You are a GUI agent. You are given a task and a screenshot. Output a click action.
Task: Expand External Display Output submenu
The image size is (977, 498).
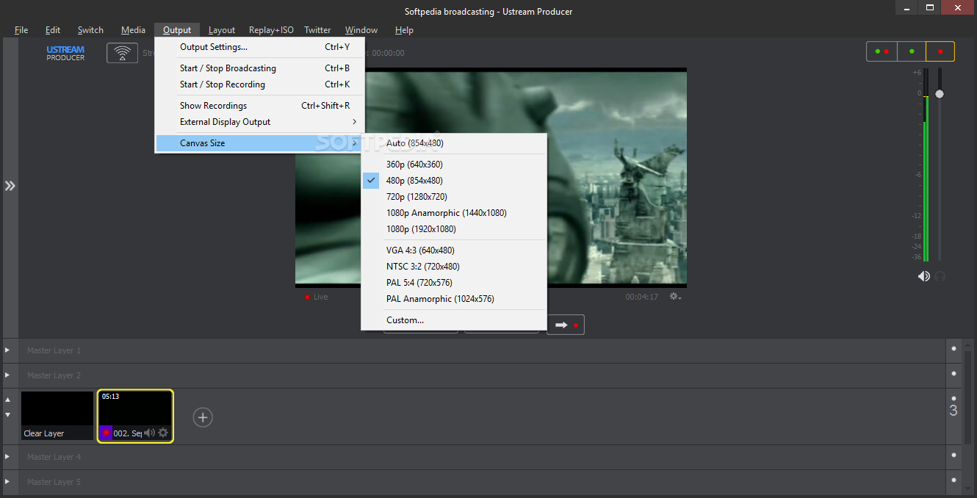pyautogui.click(x=260, y=122)
